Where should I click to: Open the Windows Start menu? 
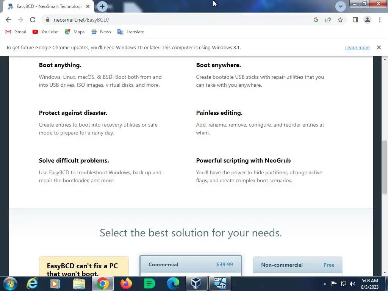[9, 283]
